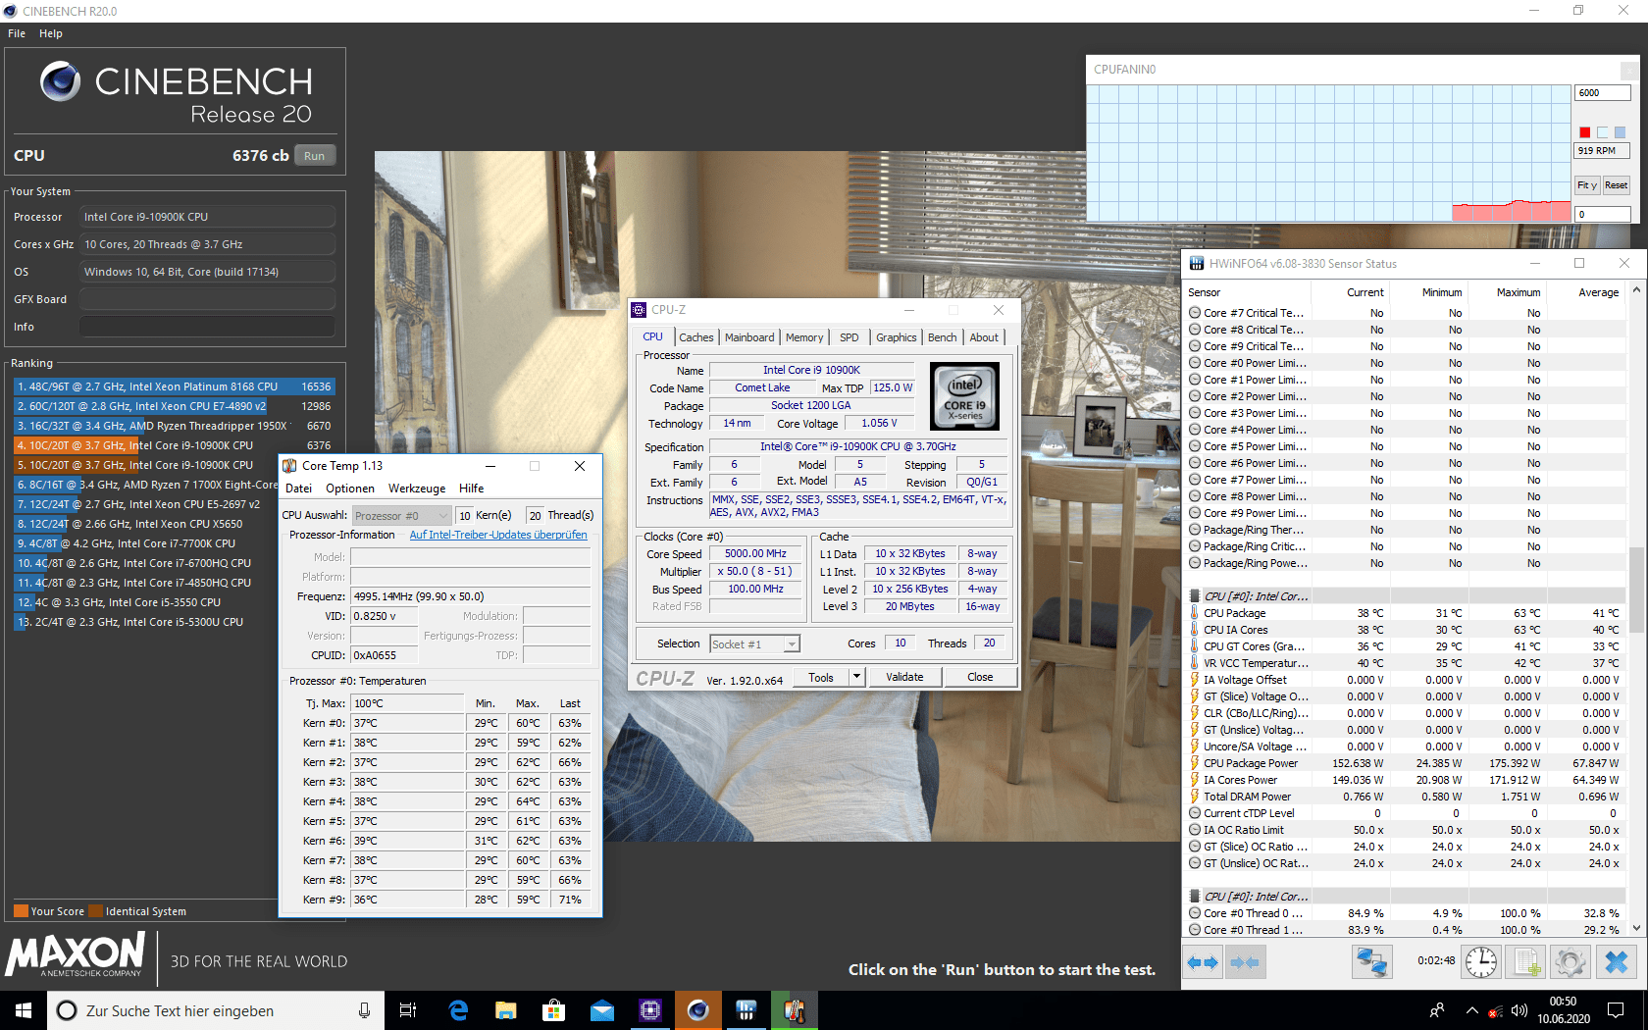Switch to Cinebench via its taskbar icon
This screenshot has width=1648, height=1030.
698,1010
